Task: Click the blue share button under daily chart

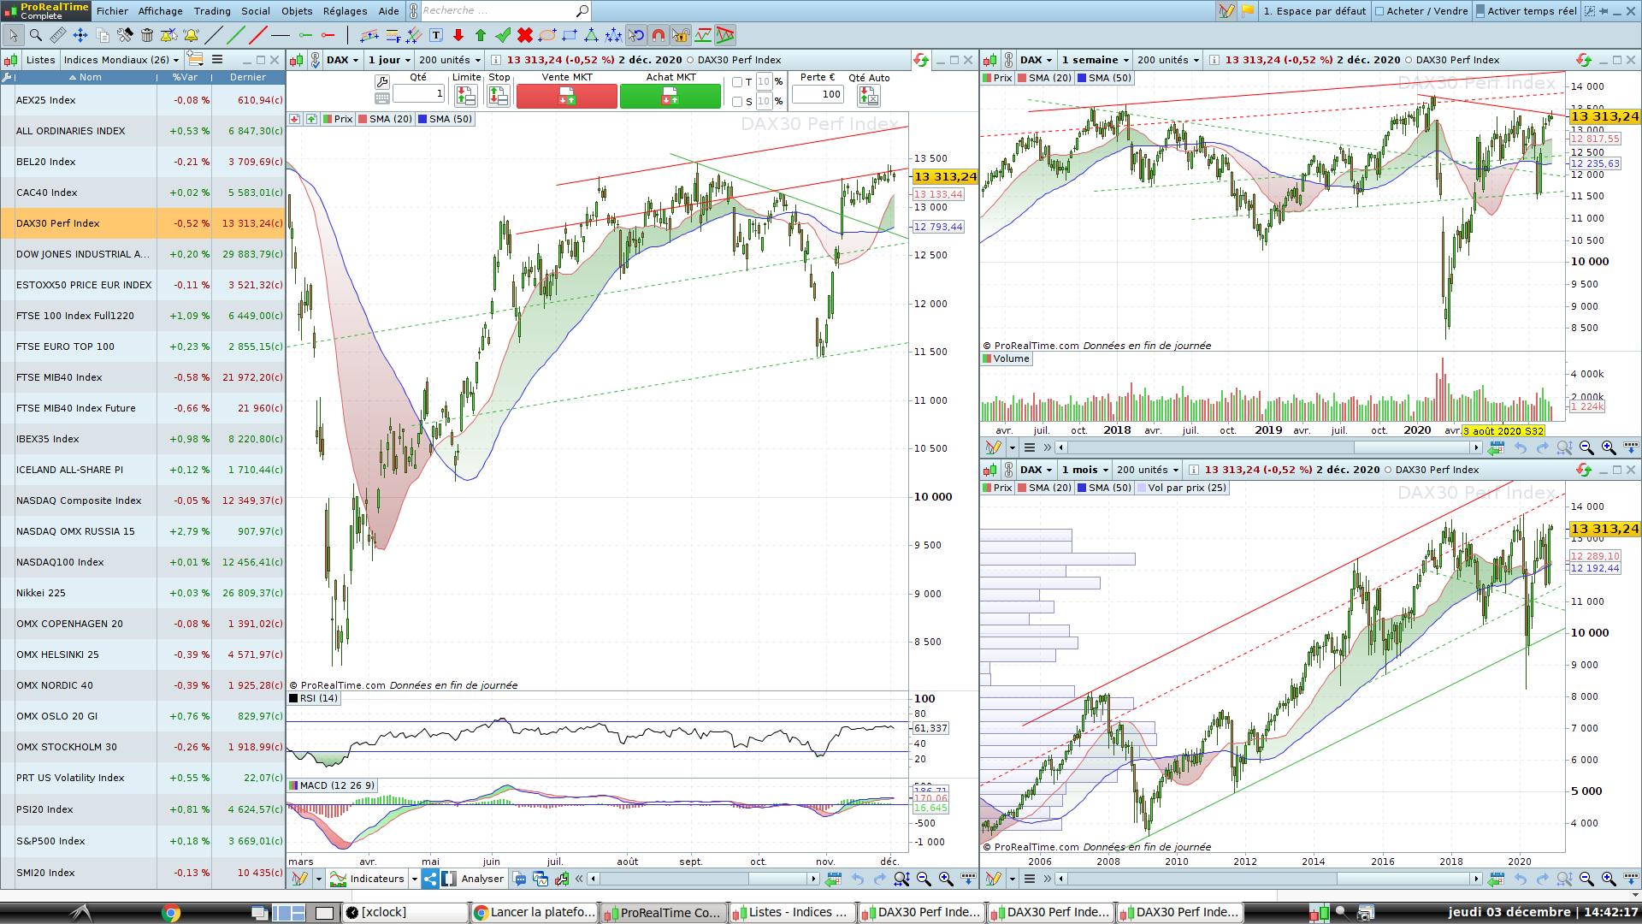Action: click(x=430, y=879)
